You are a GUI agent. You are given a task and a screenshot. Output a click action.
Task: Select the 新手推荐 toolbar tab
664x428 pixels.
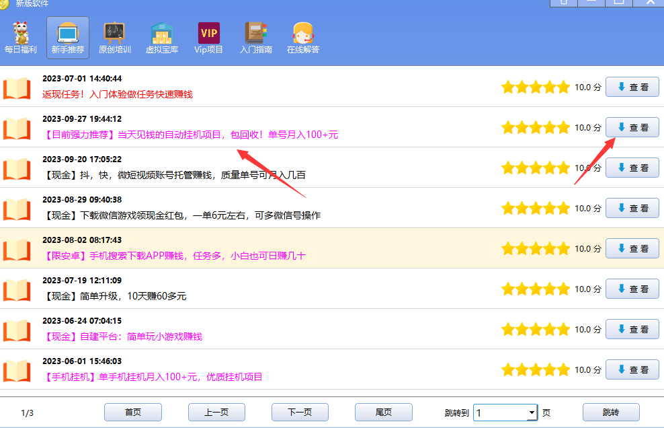[x=68, y=38]
